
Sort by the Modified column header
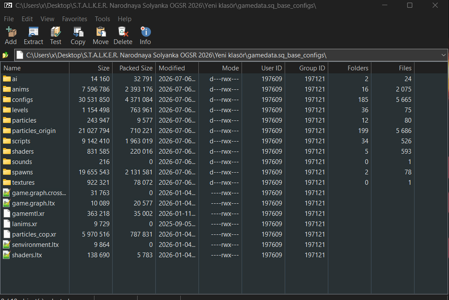click(177, 68)
